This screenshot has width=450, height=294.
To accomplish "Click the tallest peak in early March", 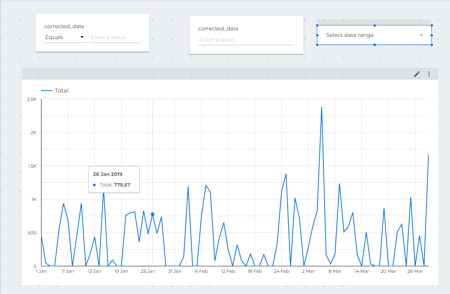I will click(321, 107).
